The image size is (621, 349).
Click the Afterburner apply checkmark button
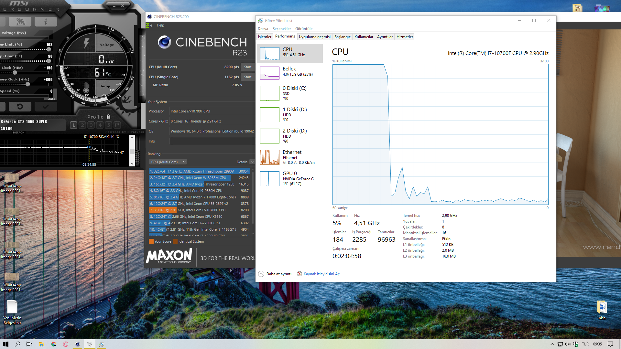(46, 106)
